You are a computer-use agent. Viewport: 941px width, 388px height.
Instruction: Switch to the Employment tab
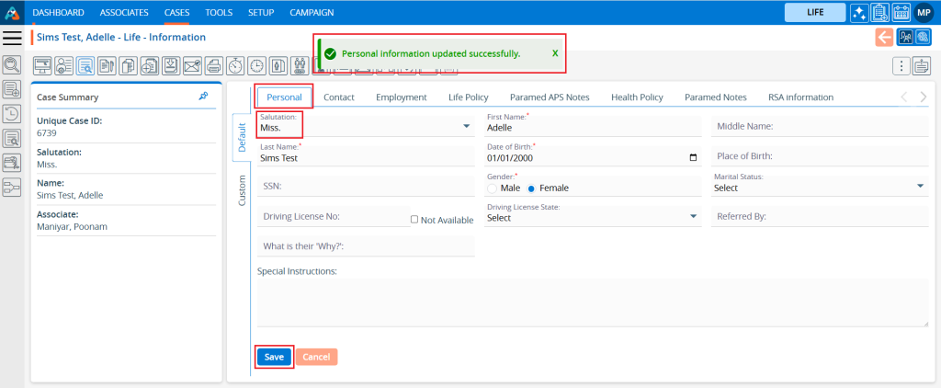(x=401, y=97)
